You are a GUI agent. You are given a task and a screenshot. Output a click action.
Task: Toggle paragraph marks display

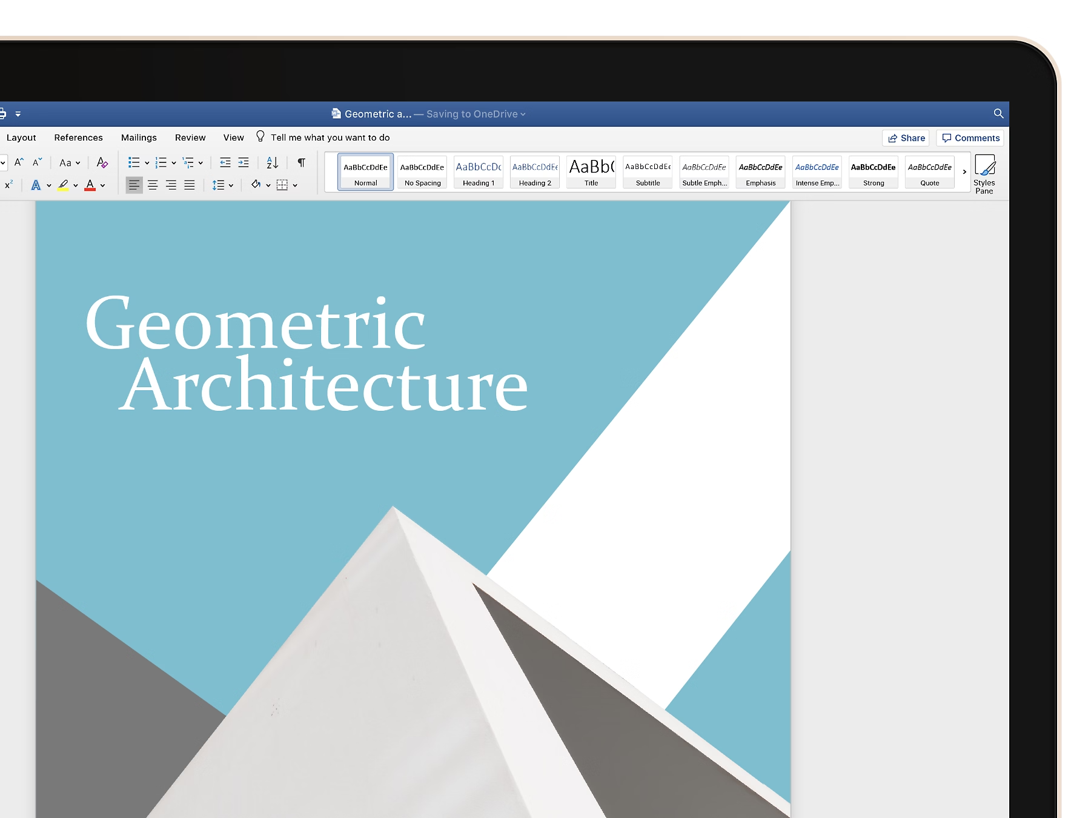[301, 162]
